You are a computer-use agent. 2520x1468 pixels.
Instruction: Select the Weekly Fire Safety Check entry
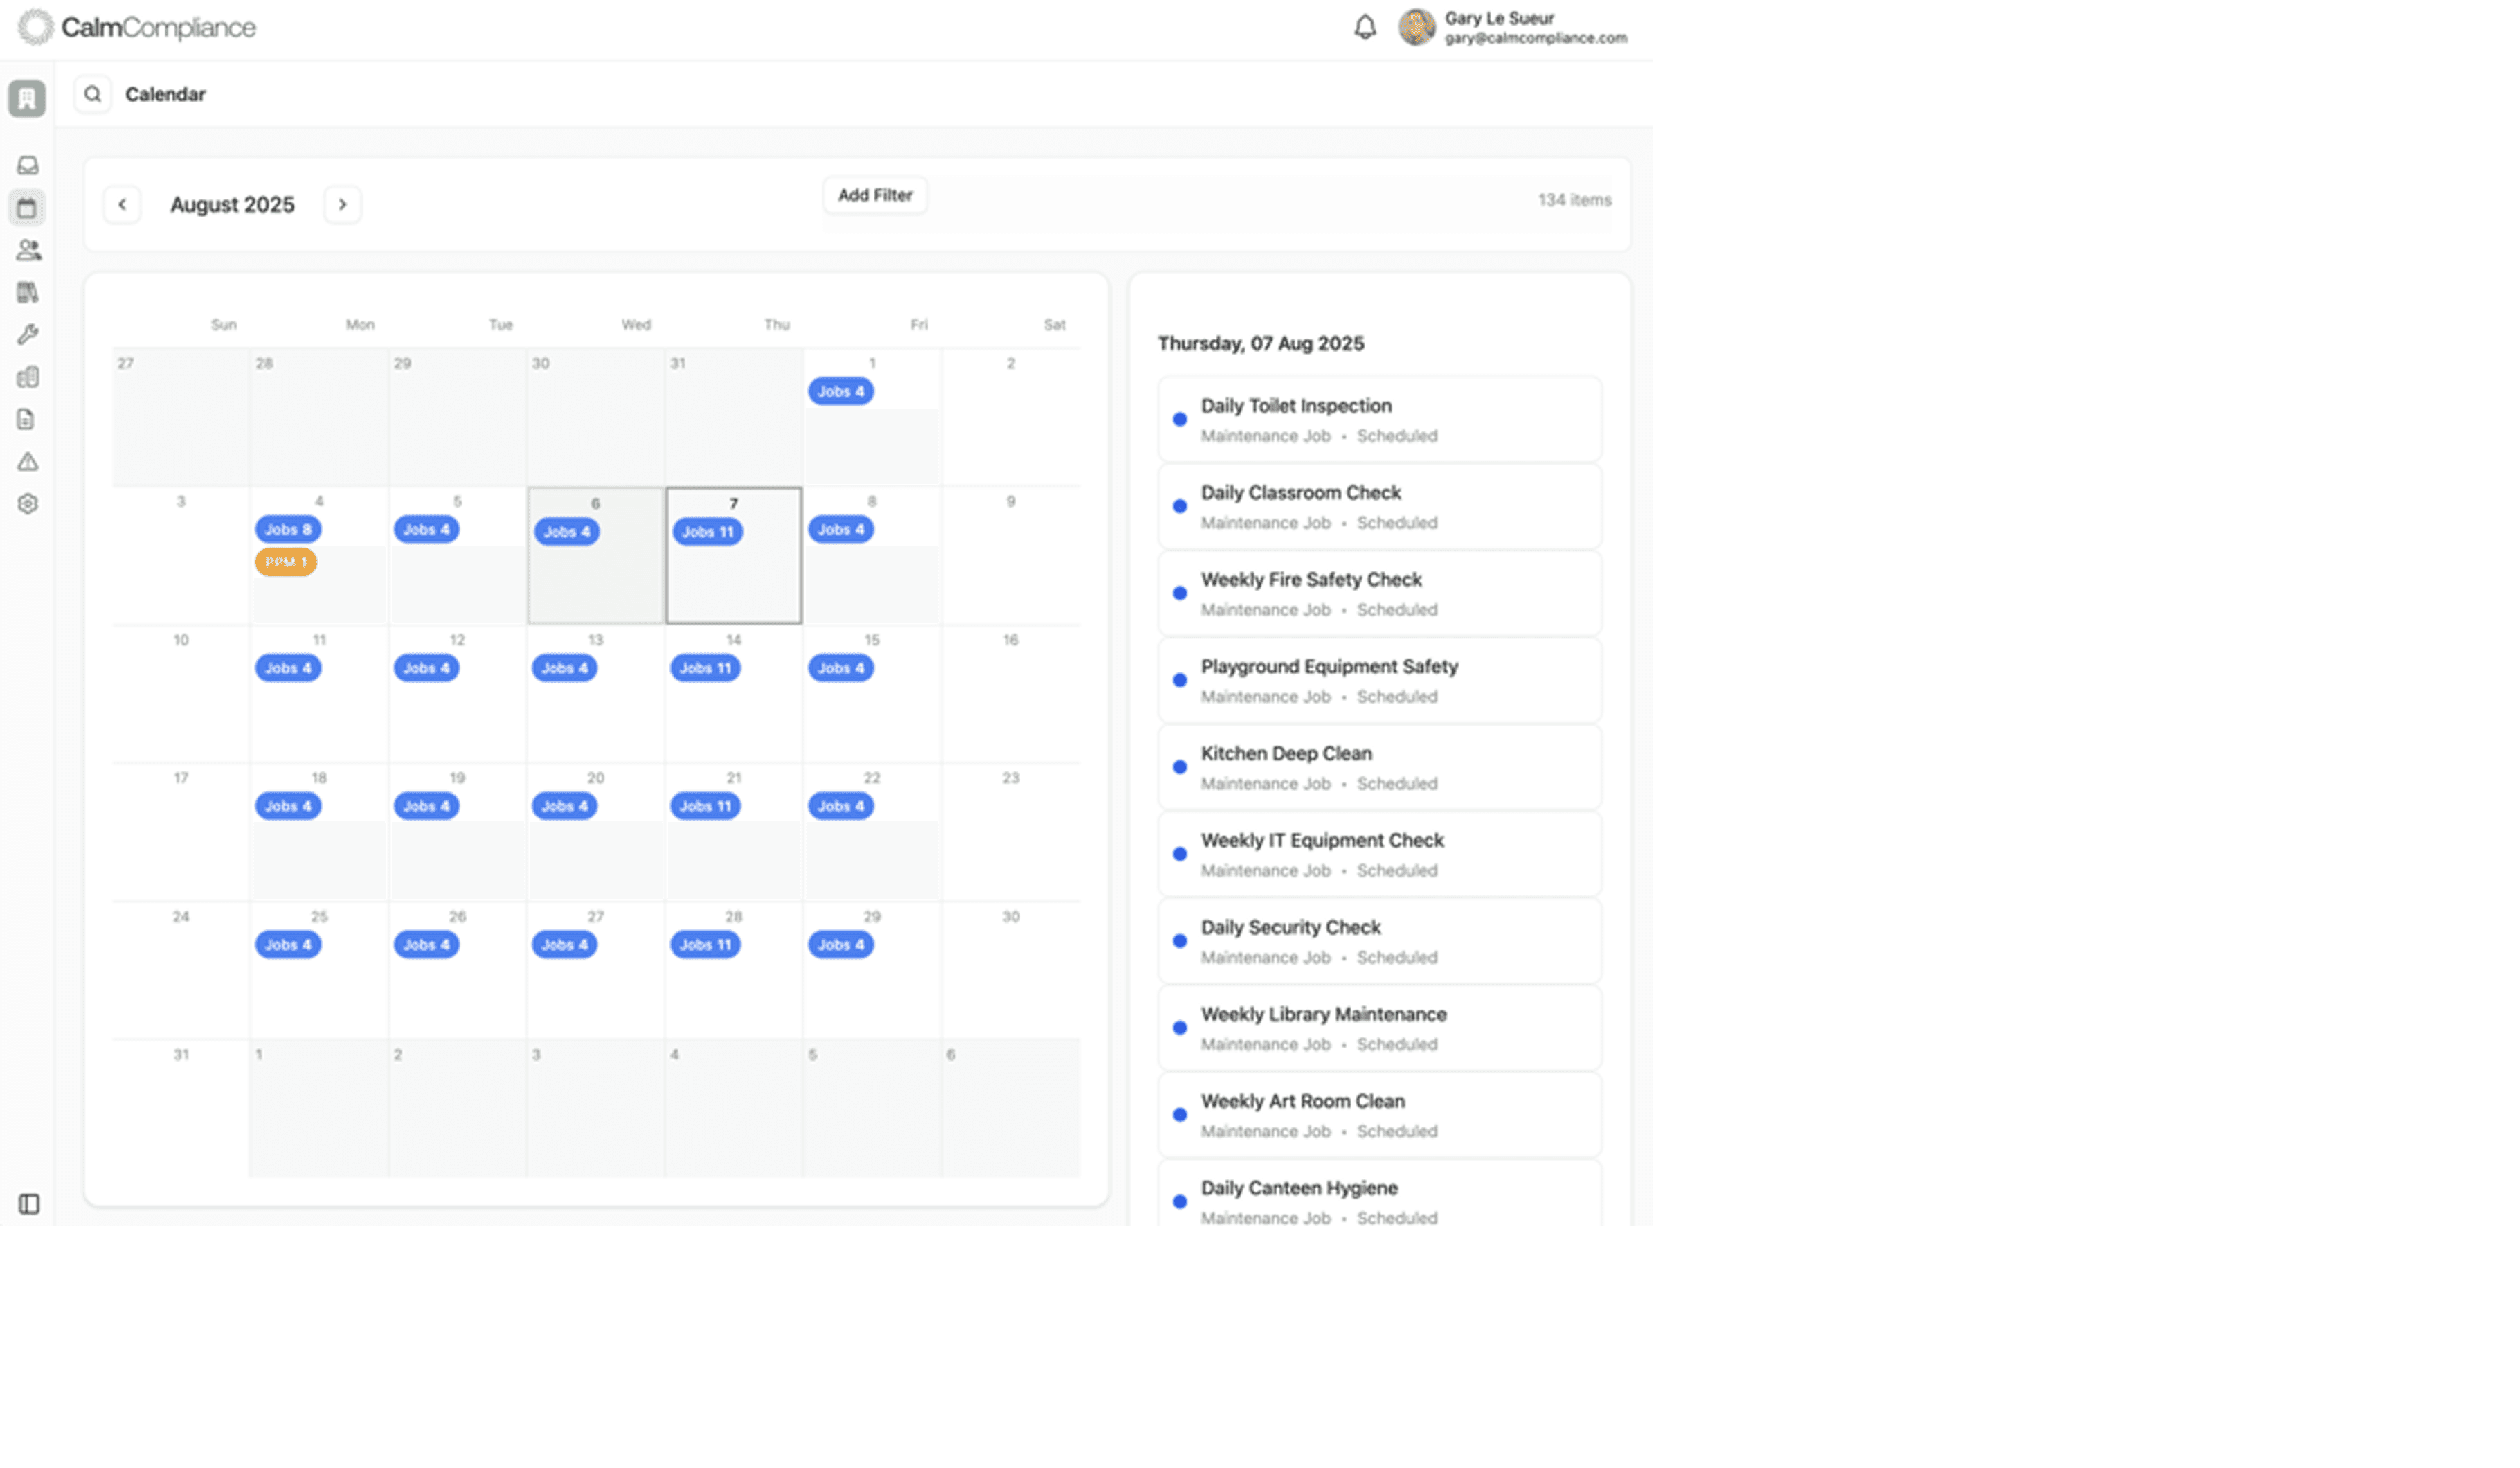pos(1379,593)
